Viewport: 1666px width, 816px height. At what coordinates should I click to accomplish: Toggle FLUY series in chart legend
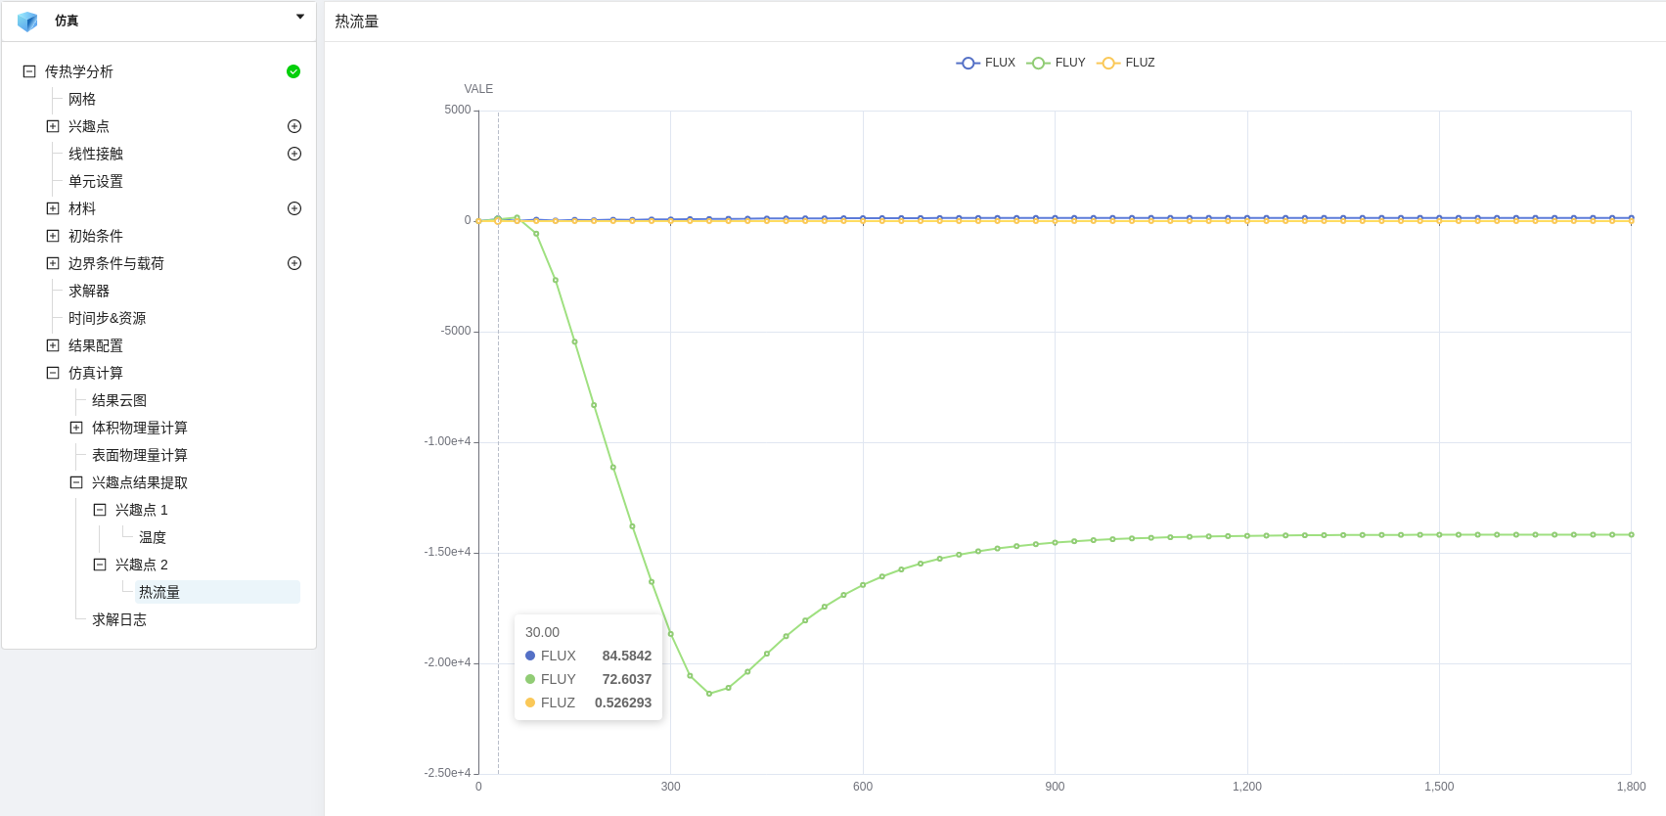point(1057,63)
